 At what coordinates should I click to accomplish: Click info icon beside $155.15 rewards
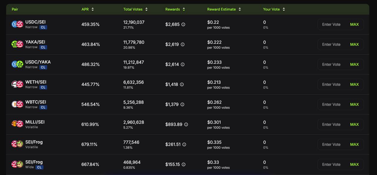tap(183, 164)
